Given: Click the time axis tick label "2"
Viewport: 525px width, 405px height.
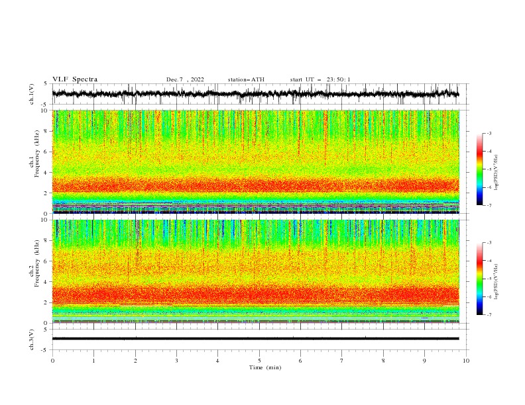Looking at the screenshot, I should coord(135,361).
